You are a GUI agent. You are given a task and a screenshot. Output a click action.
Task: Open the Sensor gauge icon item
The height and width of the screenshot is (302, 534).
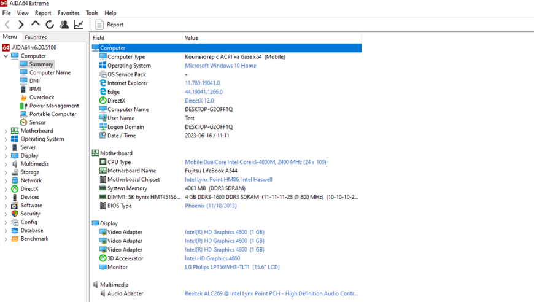23,122
